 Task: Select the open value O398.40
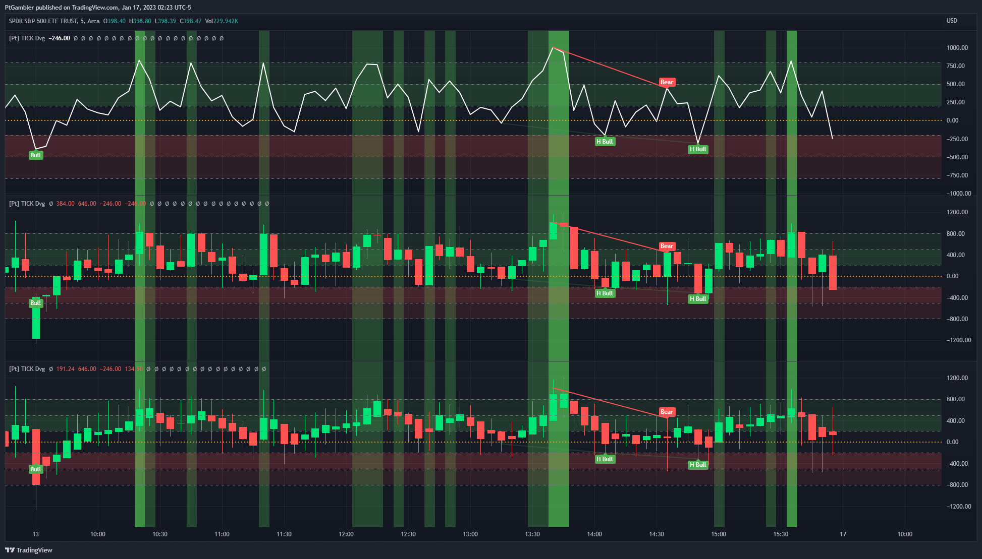coord(115,21)
